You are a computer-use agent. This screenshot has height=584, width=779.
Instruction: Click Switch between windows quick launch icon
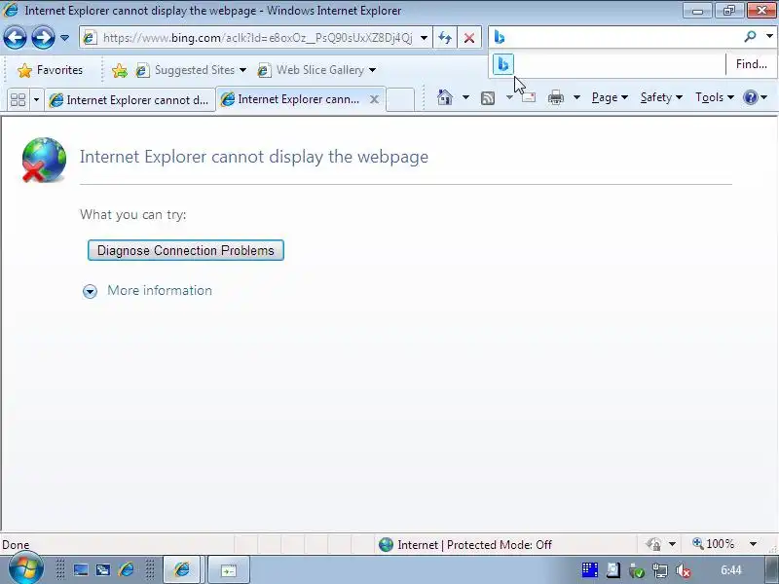click(x=103, y=569)
